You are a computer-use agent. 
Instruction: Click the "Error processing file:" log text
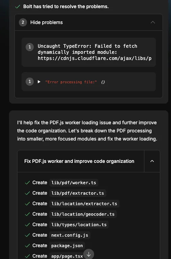[71, 82]
